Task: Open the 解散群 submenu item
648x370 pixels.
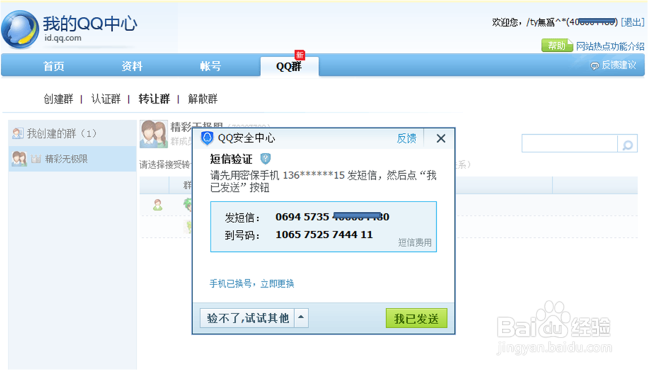Action: click(202, 98)
